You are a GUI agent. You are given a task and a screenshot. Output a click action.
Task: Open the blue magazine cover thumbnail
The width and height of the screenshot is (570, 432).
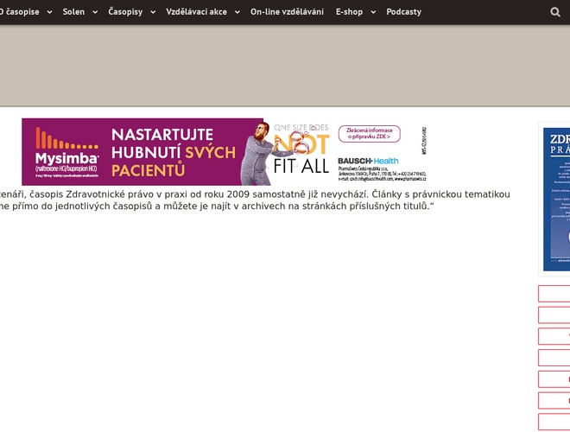[556, 199]
